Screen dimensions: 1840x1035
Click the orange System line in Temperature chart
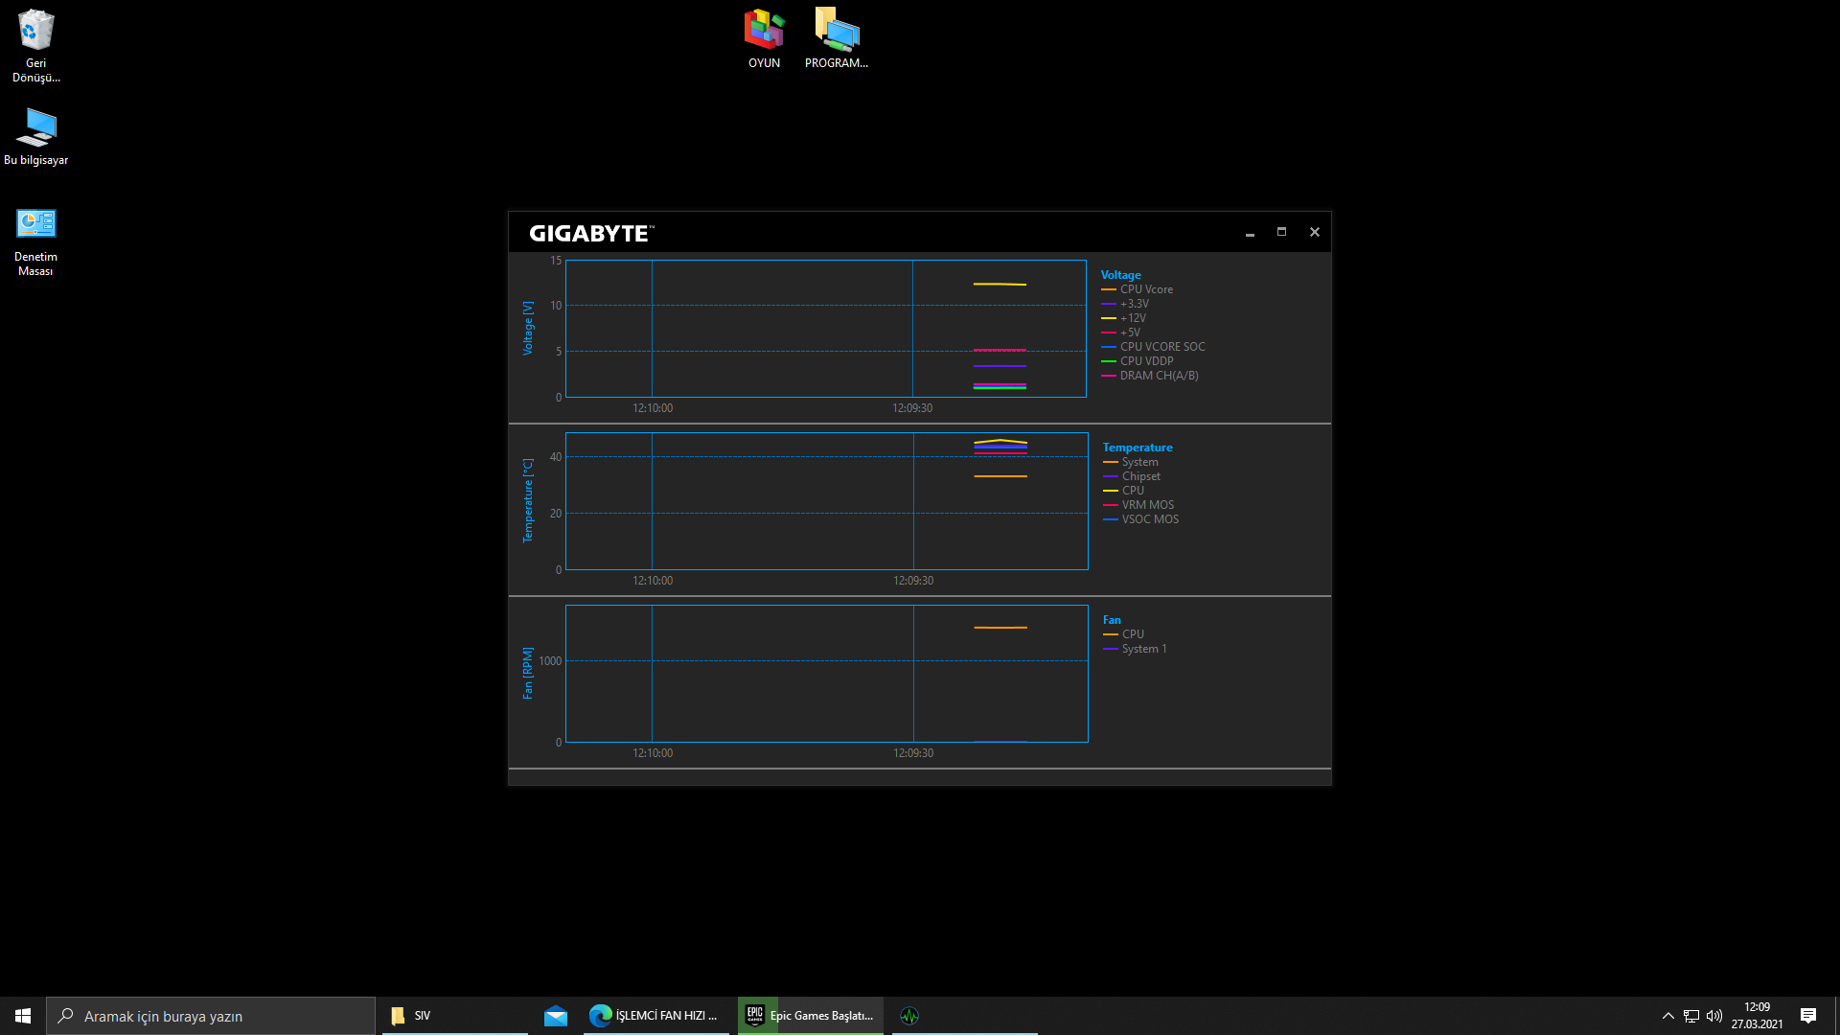click(1000, 476)
